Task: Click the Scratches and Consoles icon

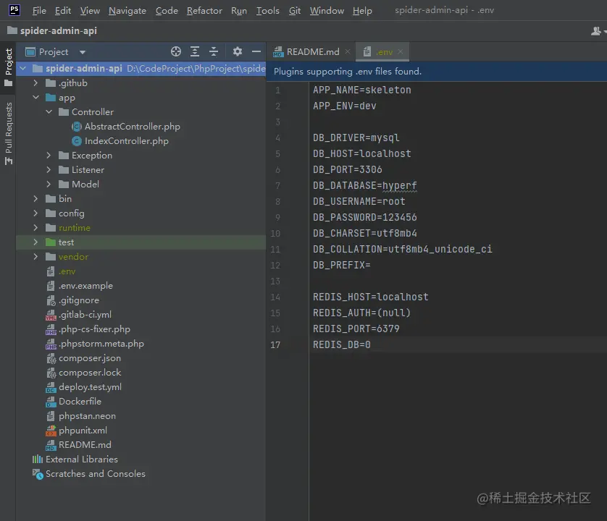Action: pyautogui.click(x=38, y=474)
